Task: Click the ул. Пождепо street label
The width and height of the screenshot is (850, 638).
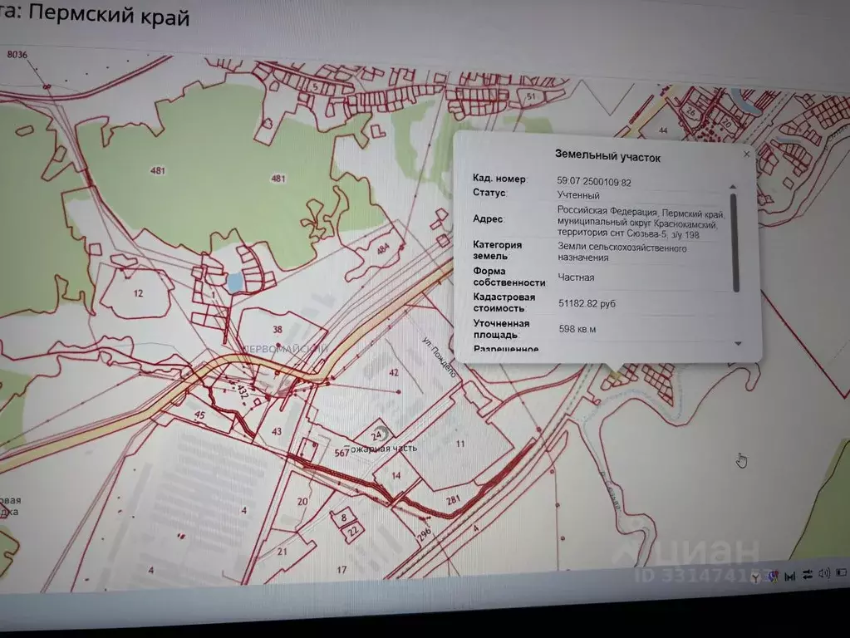Action: coord(439,356)
